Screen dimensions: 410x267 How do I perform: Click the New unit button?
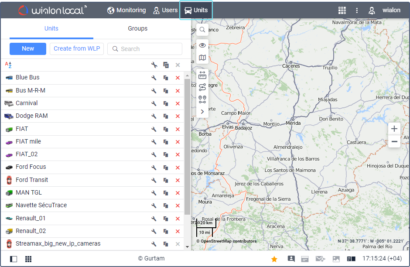28,49
